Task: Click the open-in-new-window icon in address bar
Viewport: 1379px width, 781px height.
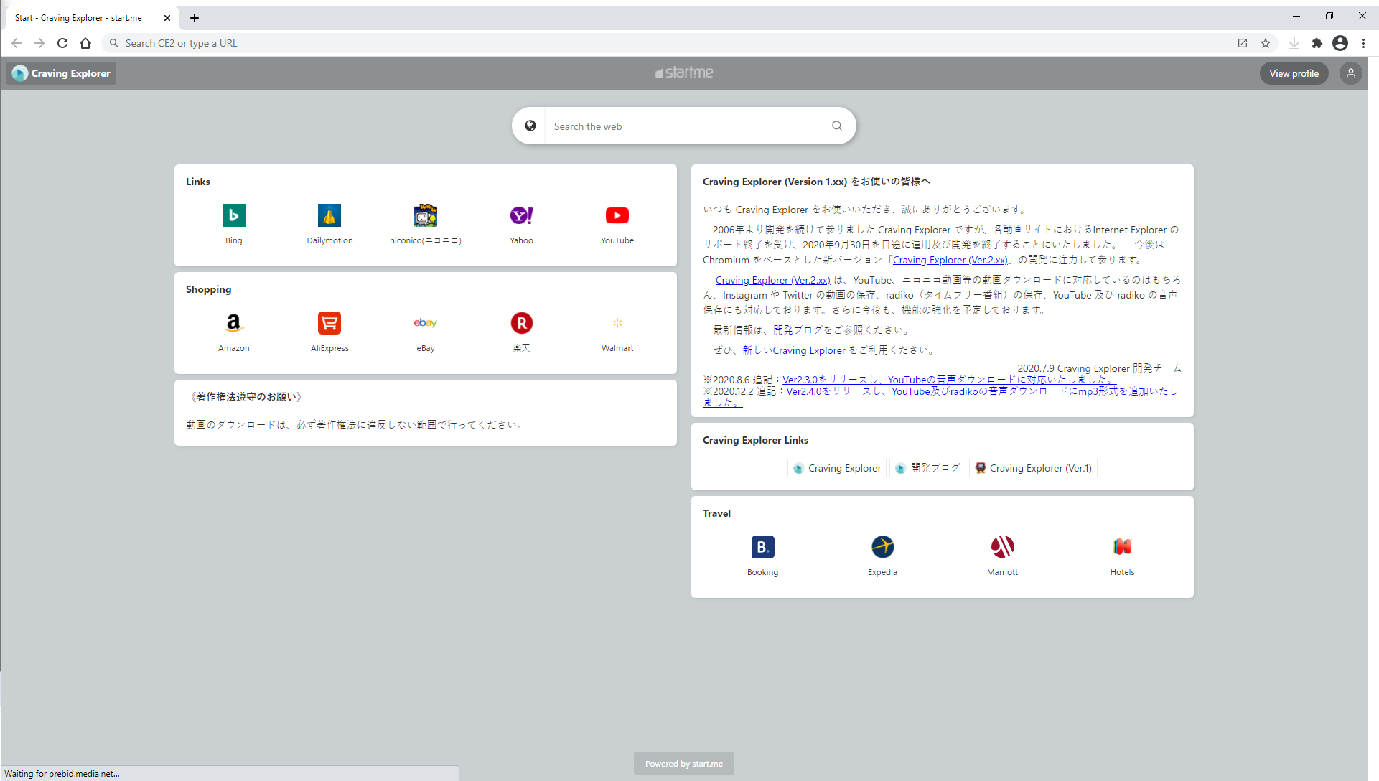Action: (x=1243, y=43)
